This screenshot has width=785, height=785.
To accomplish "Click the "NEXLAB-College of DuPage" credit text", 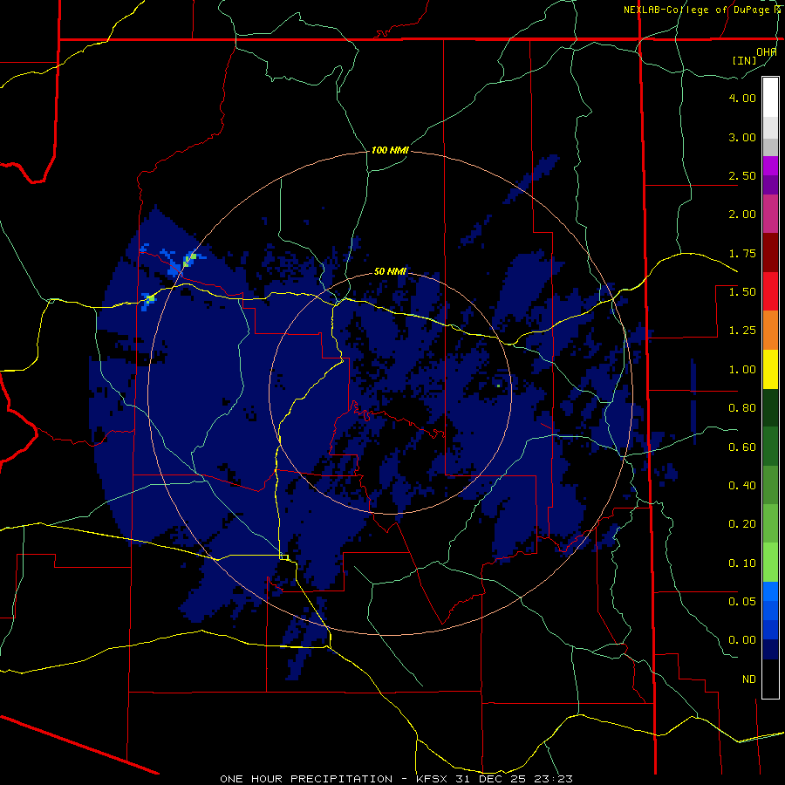I will pos(699,10).
